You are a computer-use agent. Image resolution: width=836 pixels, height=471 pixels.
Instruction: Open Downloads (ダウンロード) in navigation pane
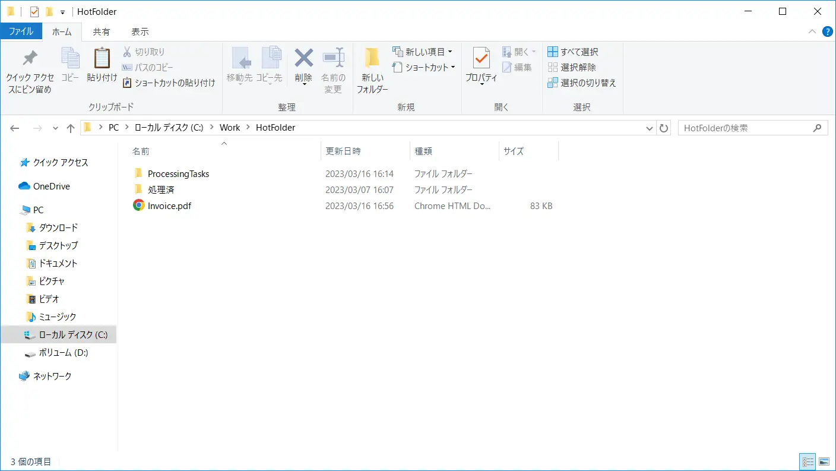coord(59,228)
